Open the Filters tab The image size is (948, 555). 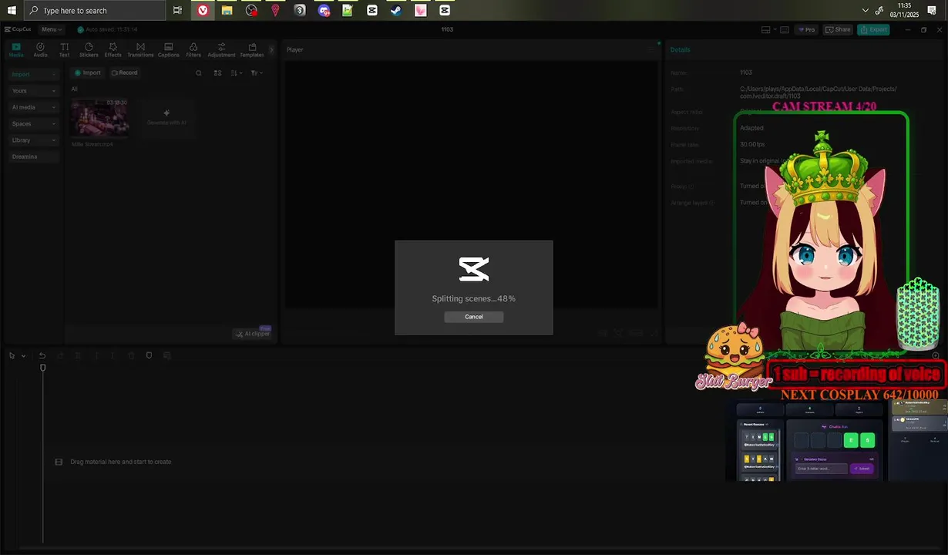(193, 50)
